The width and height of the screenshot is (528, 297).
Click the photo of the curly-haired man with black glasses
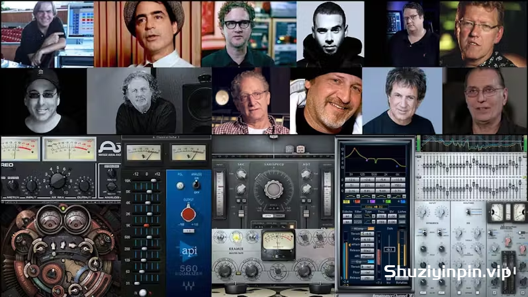(249, 34)
